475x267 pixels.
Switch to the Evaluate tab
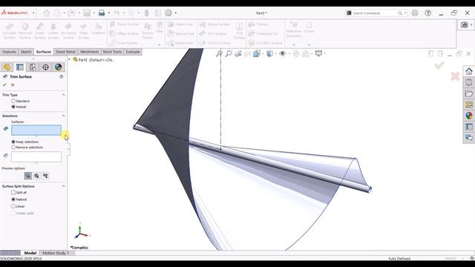[x=133, y=52]
